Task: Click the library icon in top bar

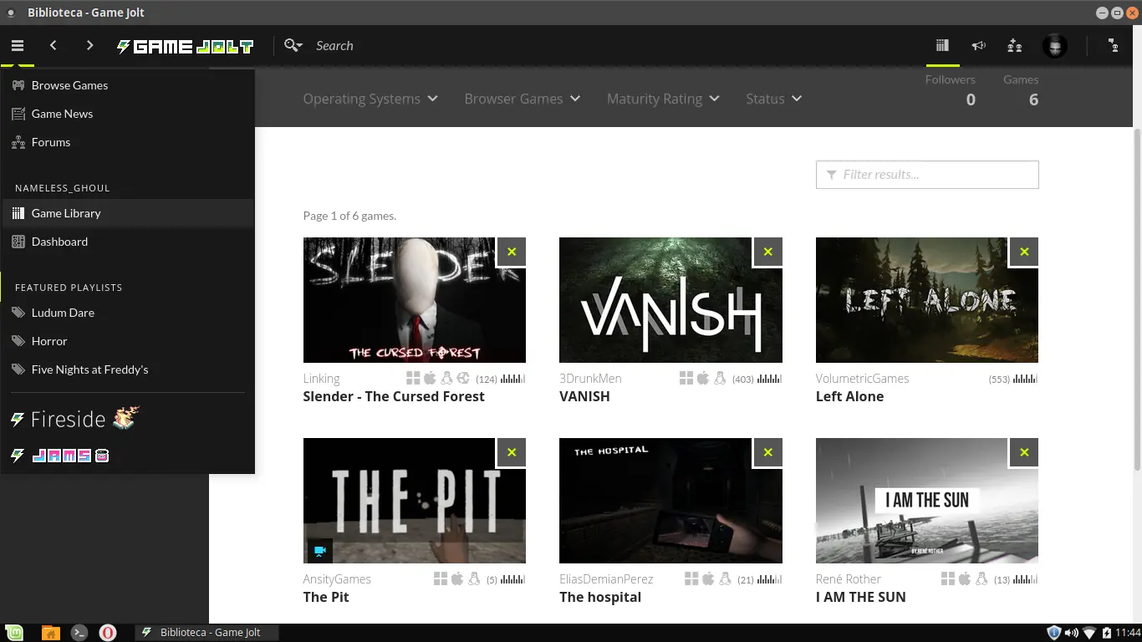Action: click(x=943, y=46)
